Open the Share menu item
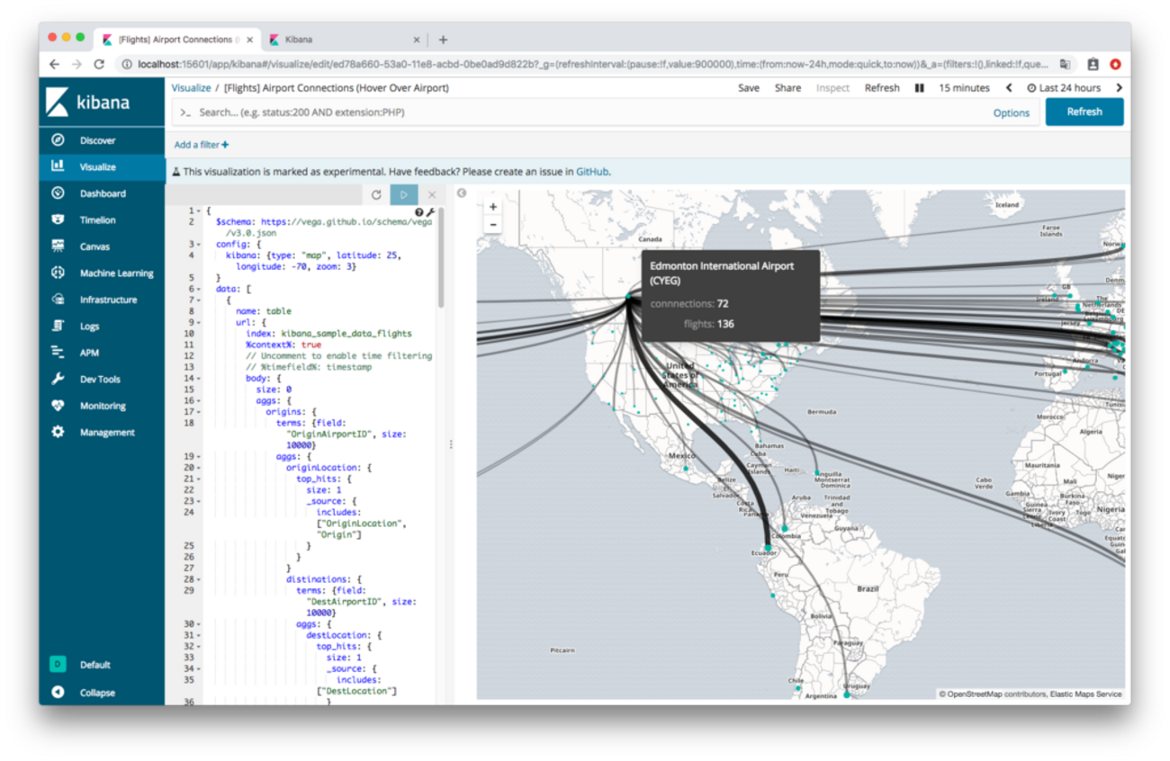Image resolution: width=1170 pixels, height=761 pixels. point(787,88)
